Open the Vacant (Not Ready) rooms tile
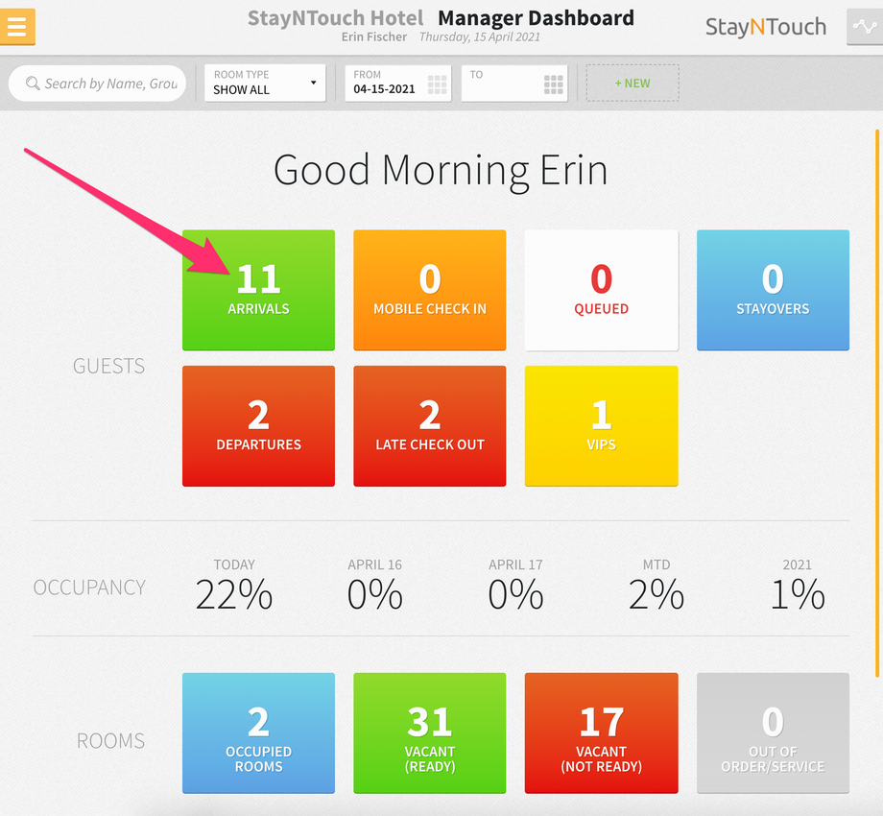The width and height of the screenshot is (883, 816). coord(602,733)
